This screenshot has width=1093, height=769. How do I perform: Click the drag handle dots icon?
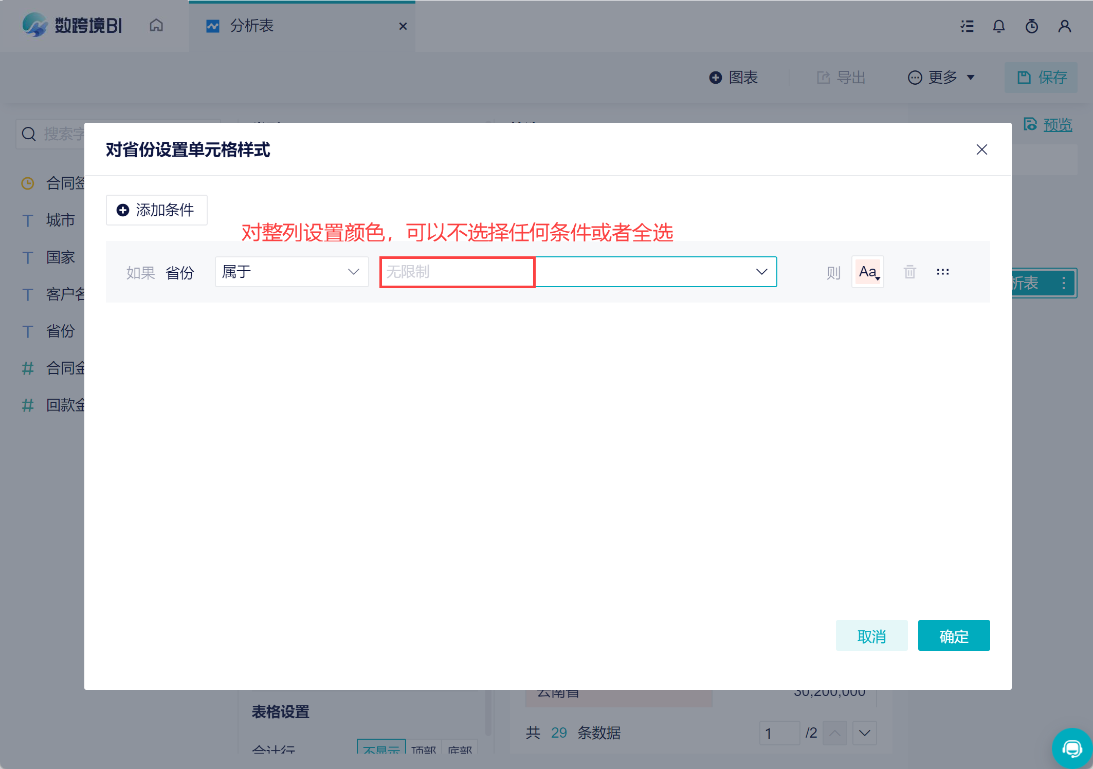coord(943,272)
